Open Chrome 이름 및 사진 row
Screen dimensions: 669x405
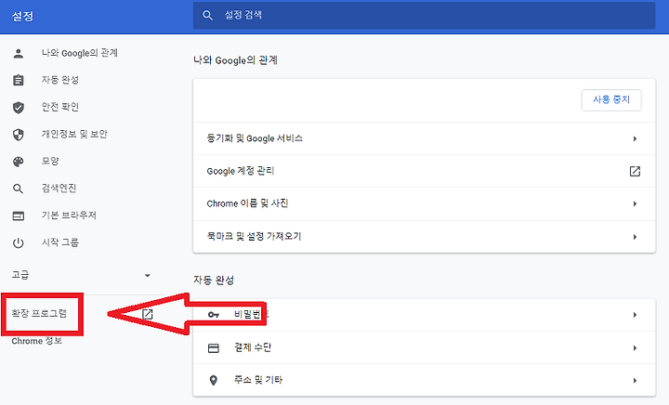click(424, 203)
